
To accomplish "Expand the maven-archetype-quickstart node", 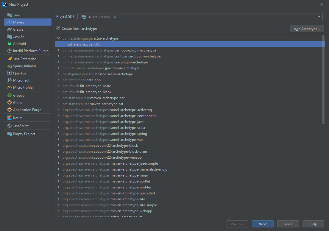I will (59, 193).
